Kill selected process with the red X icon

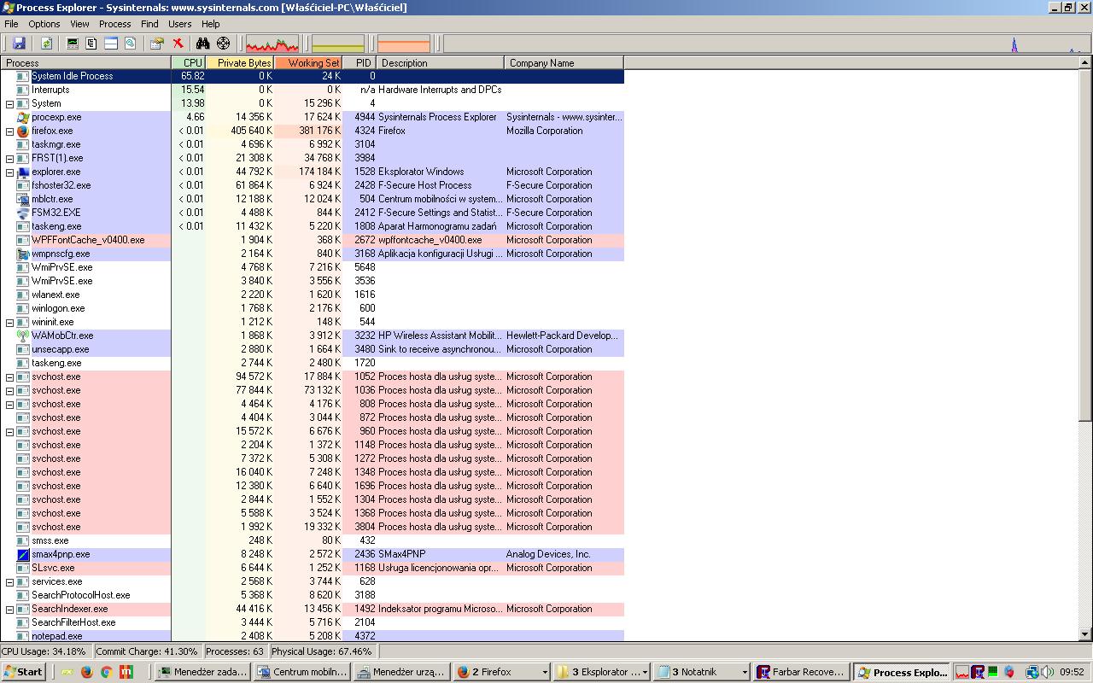tap(178, 43)
